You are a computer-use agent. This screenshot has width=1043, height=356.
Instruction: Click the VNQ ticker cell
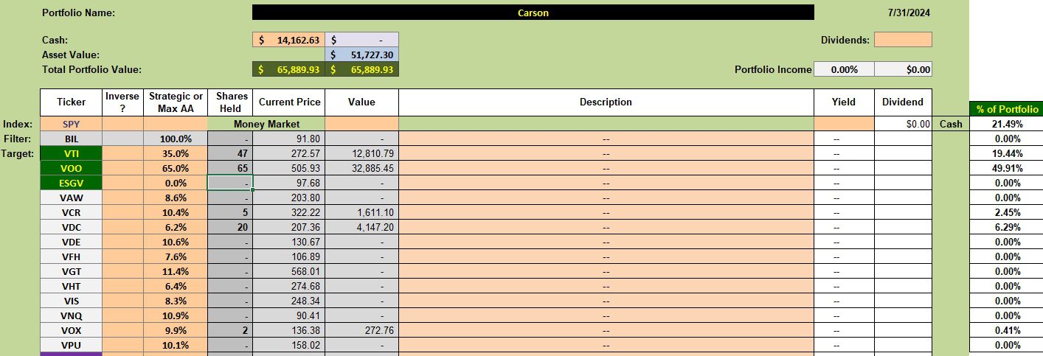pos(72,315)
